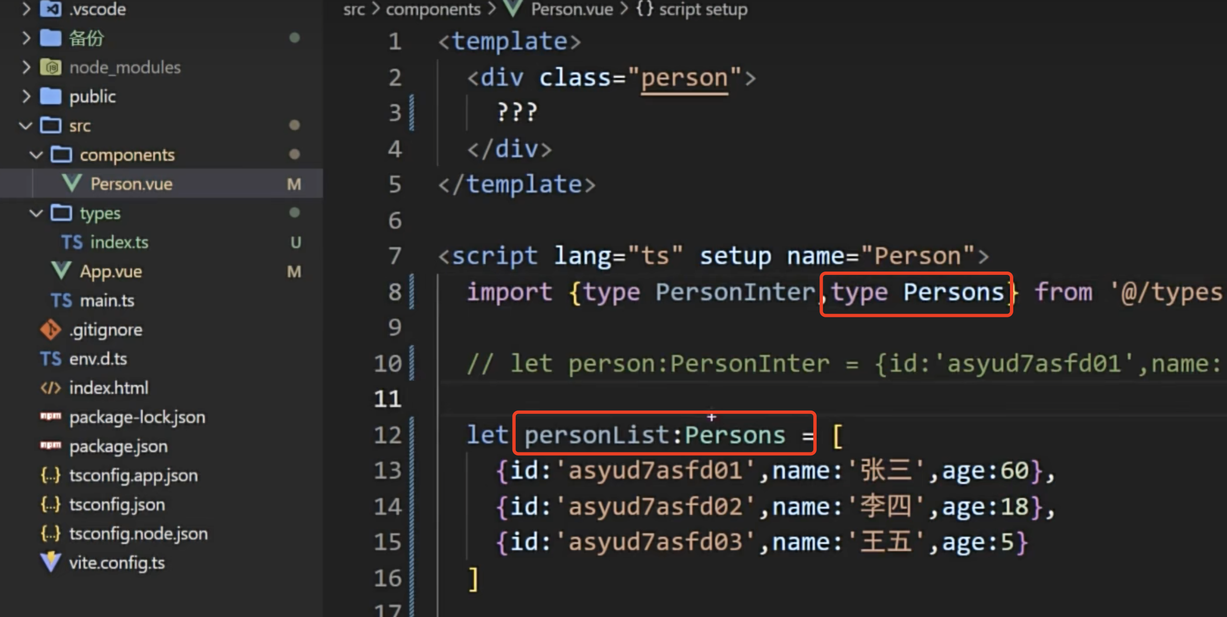Click the node_modules folder icon
The image size is (1227, 617).
click(x=51, y=67)
